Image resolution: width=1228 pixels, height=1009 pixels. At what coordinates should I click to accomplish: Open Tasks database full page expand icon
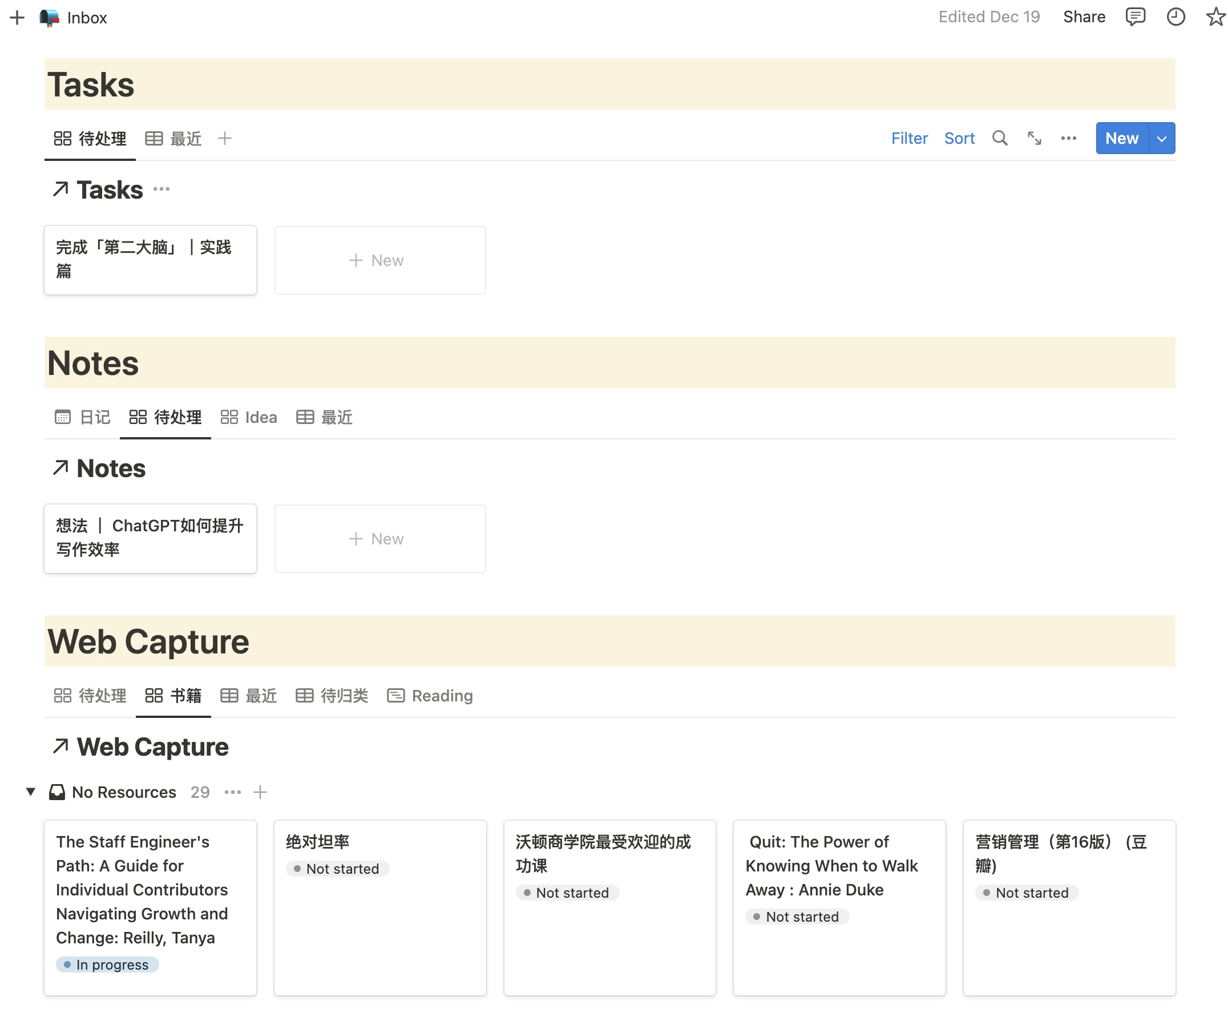tap(1034, 138)
